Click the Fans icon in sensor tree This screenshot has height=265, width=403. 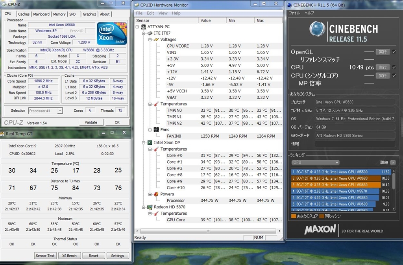tap(156, 130)
